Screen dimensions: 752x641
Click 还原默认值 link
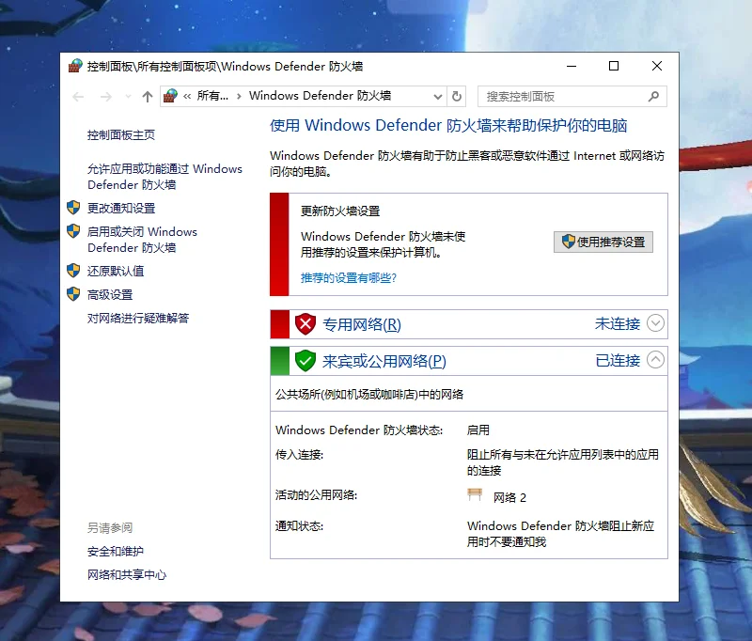coord(116,271)
